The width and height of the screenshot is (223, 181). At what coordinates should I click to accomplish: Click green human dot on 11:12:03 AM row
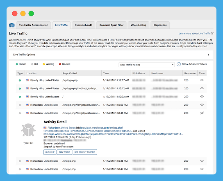tap(20, 97)
